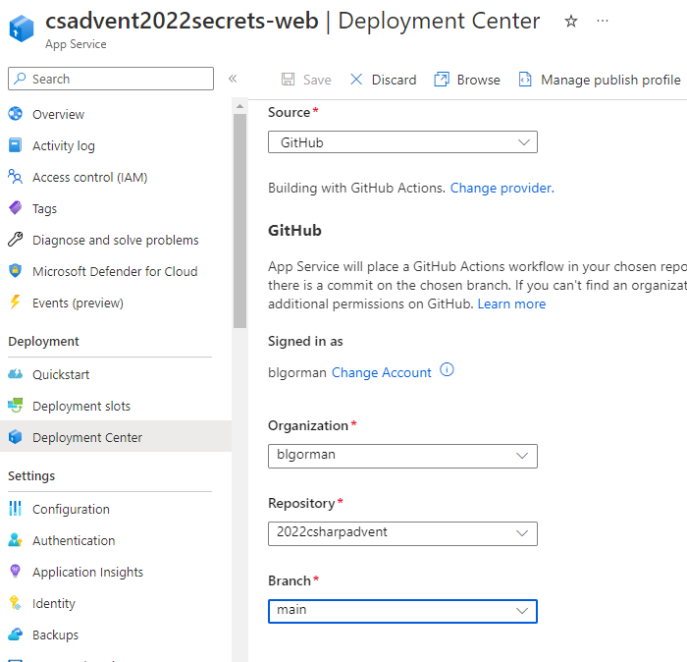Click the Save disk icon
This screenshot has width=687, height=662.
click(x=288, y=80)
